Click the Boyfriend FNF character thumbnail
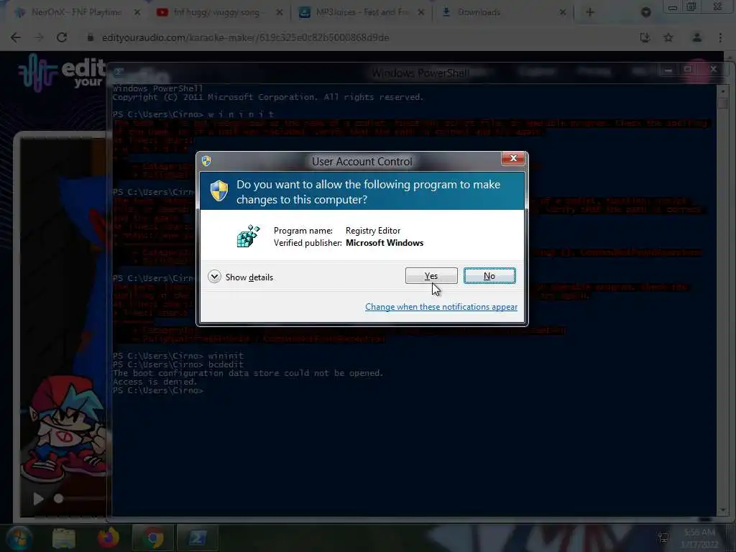The height and width of the screenshot is (552, 736). (65, 430)
